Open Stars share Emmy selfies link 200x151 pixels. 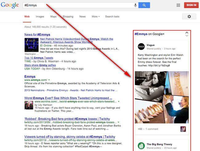pyautogui.click(x=40, y=65)
